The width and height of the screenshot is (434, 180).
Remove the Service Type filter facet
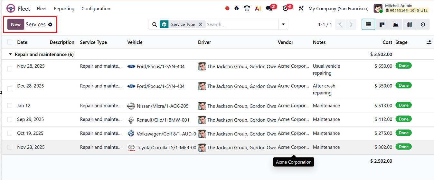(x=200, y=24)
